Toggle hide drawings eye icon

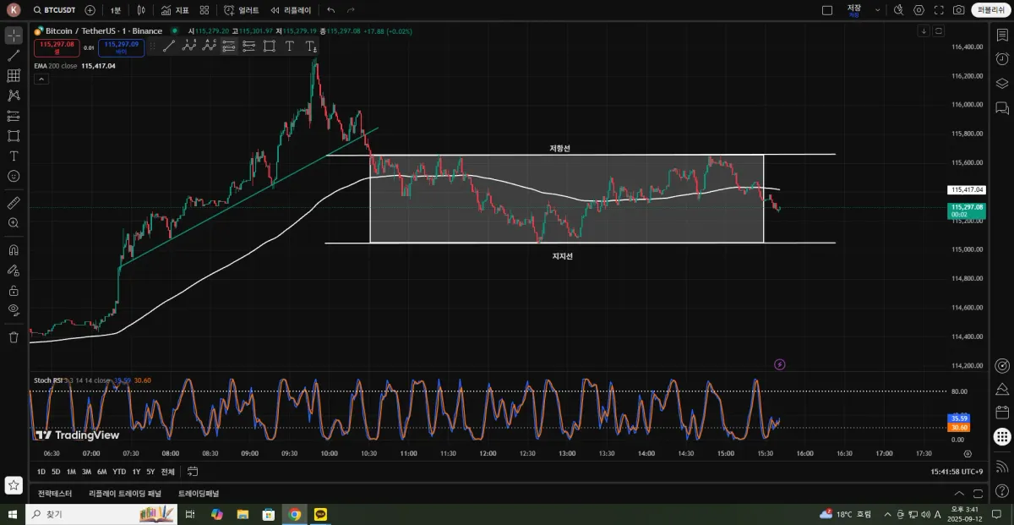click(x=14, y=309)
